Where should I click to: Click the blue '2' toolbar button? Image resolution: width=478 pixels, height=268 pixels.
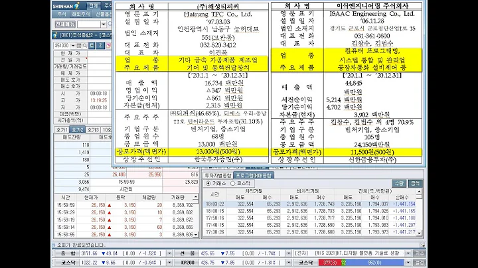point(100,46)
